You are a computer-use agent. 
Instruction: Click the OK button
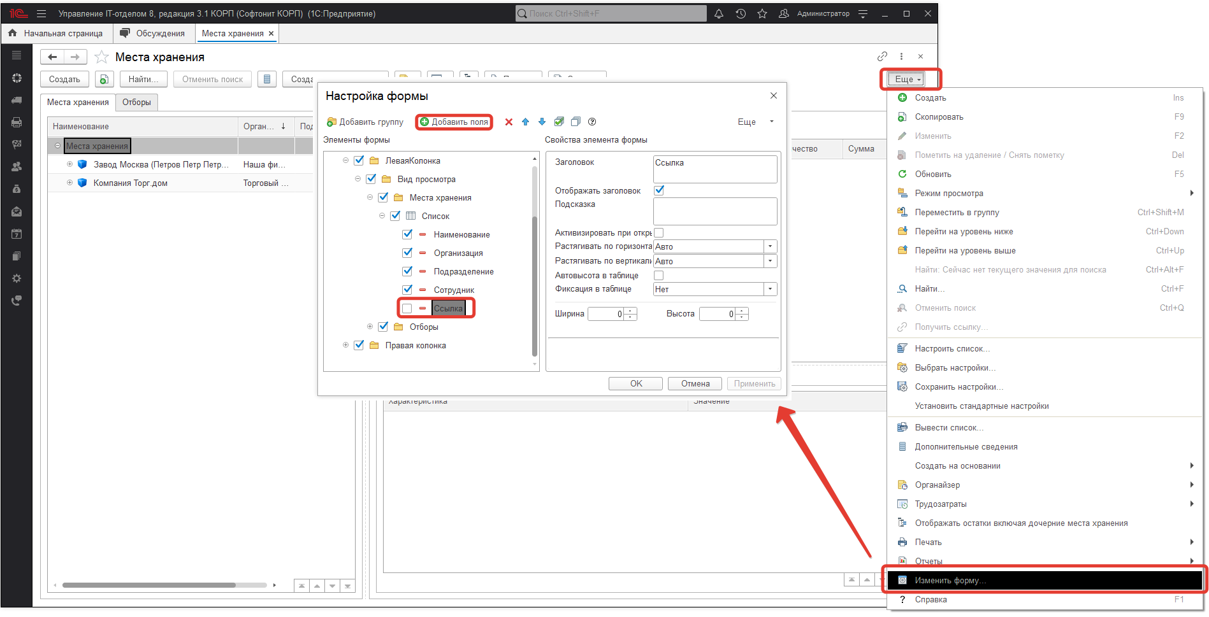tap(636, 384)
